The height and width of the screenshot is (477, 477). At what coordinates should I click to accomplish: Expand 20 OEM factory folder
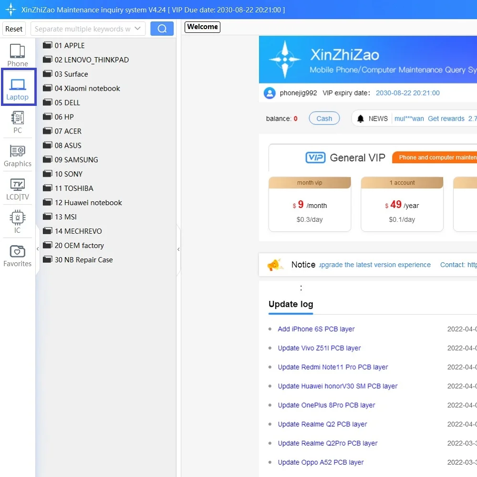[73, 246]
